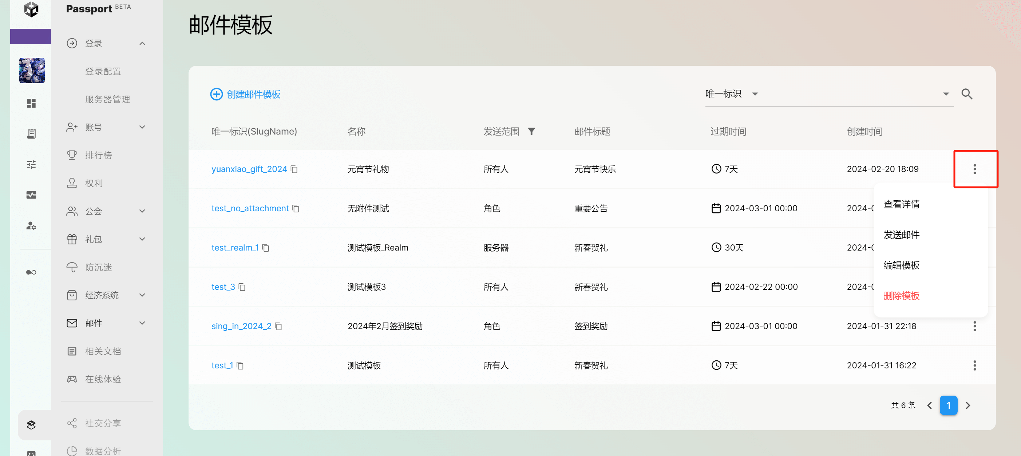This screenshot has width=1021, height=456.
Task: Open the test_no_attachment template link
Action: point(250,209)
